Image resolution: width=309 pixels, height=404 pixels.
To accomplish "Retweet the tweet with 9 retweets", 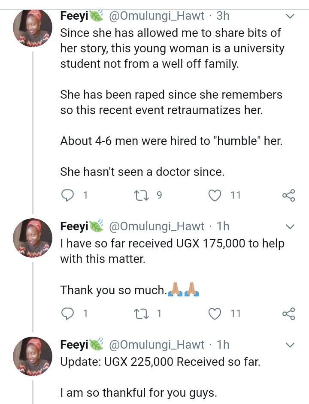I will click(x=140, y=196).
